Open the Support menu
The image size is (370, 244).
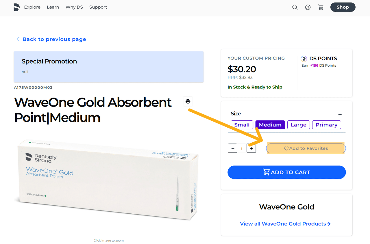(x=98, y=7)
